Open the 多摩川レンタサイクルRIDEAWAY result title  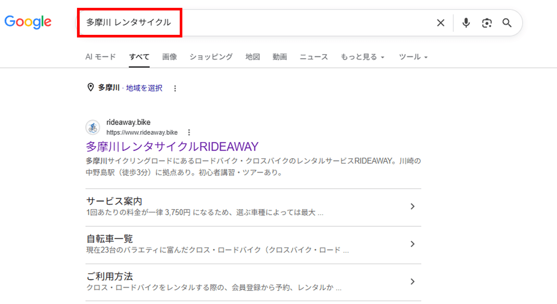[172, 147]
